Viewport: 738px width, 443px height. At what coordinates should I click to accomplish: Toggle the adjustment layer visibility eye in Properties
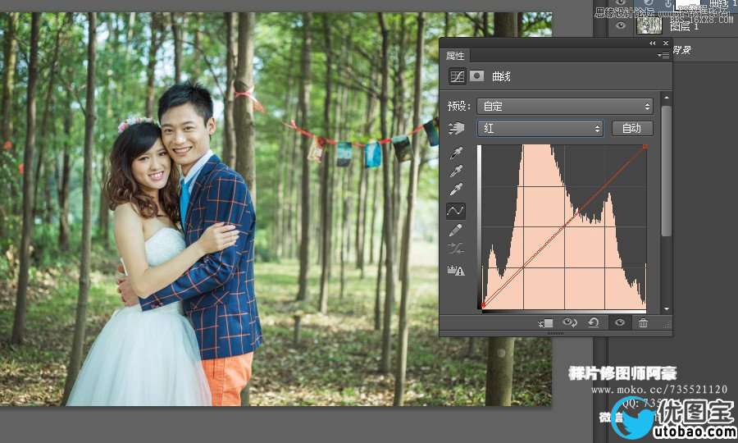click(x=620, y=322)
